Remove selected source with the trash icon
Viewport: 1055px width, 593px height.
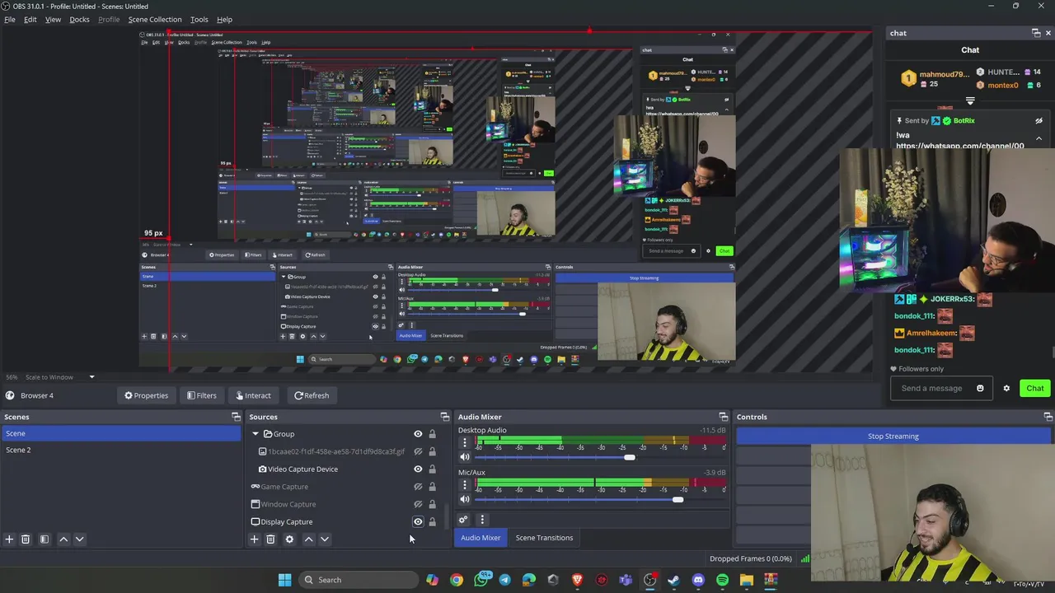pos(270,539)
